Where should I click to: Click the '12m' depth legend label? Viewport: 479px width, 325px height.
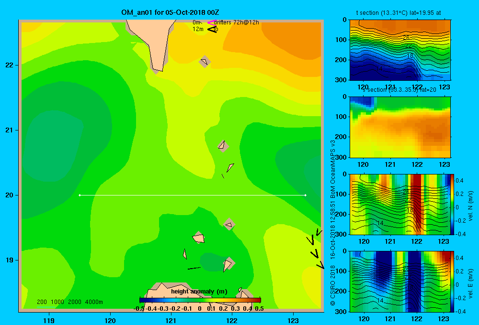(198, 29)
